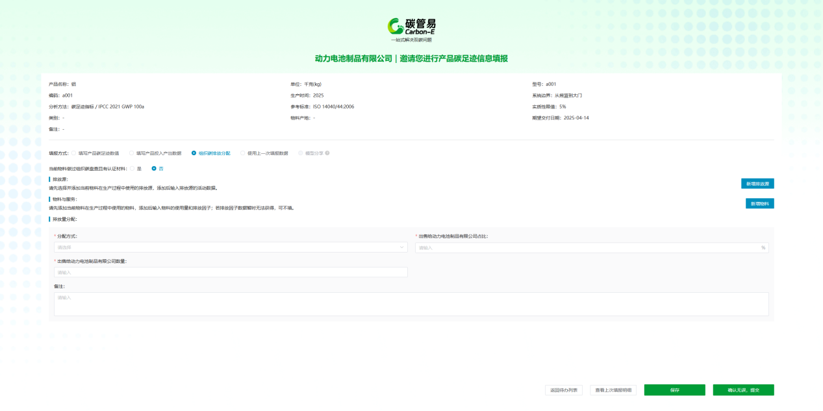Select 填写产品投入产出数据 radio option

(x=132, y=153)
